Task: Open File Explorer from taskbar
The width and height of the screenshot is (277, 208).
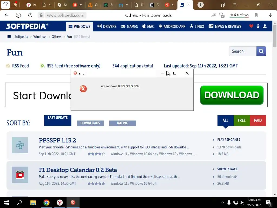Action: (33, 203)
